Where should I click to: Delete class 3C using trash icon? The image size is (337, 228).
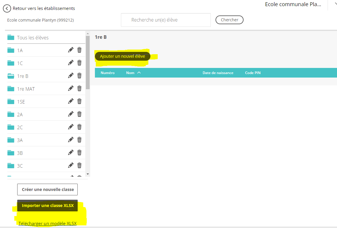(79, 166)
